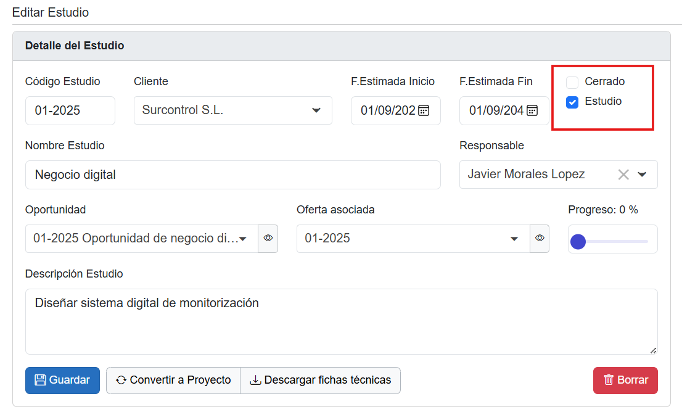Click the Guardar save button
682x412 pixels.
(x=62, y=380)
